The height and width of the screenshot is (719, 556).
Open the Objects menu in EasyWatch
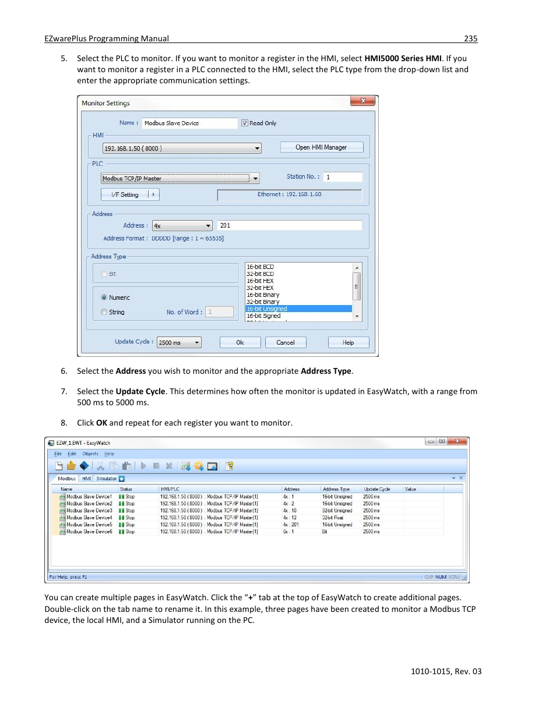[x=90, y=454]
